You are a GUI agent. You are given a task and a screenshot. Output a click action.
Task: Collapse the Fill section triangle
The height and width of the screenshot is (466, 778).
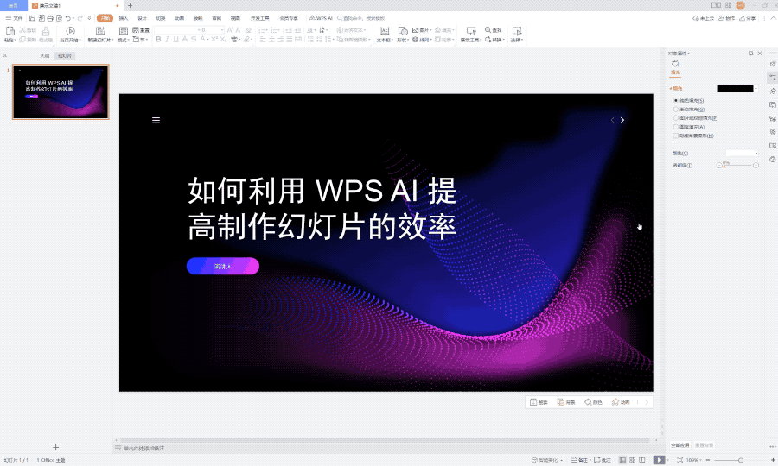(x=671, y=89)
